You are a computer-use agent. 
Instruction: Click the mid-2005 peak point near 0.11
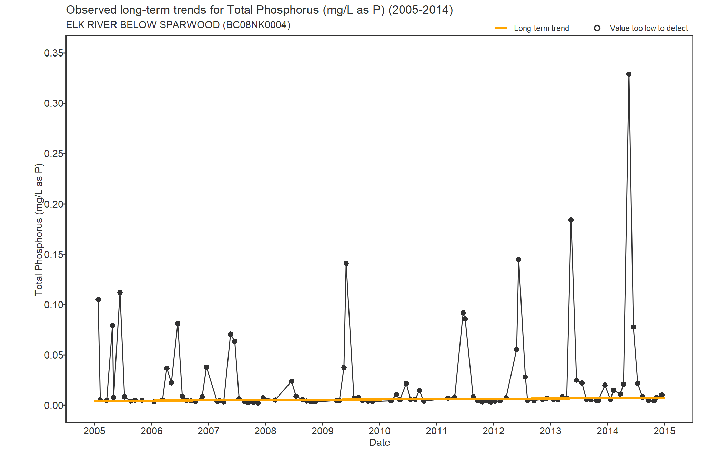[x=120, y=293]
